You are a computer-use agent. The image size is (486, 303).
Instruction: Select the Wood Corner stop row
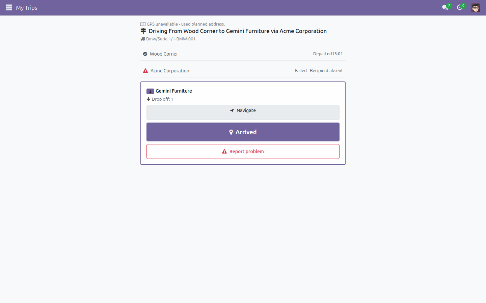point(243,54)
